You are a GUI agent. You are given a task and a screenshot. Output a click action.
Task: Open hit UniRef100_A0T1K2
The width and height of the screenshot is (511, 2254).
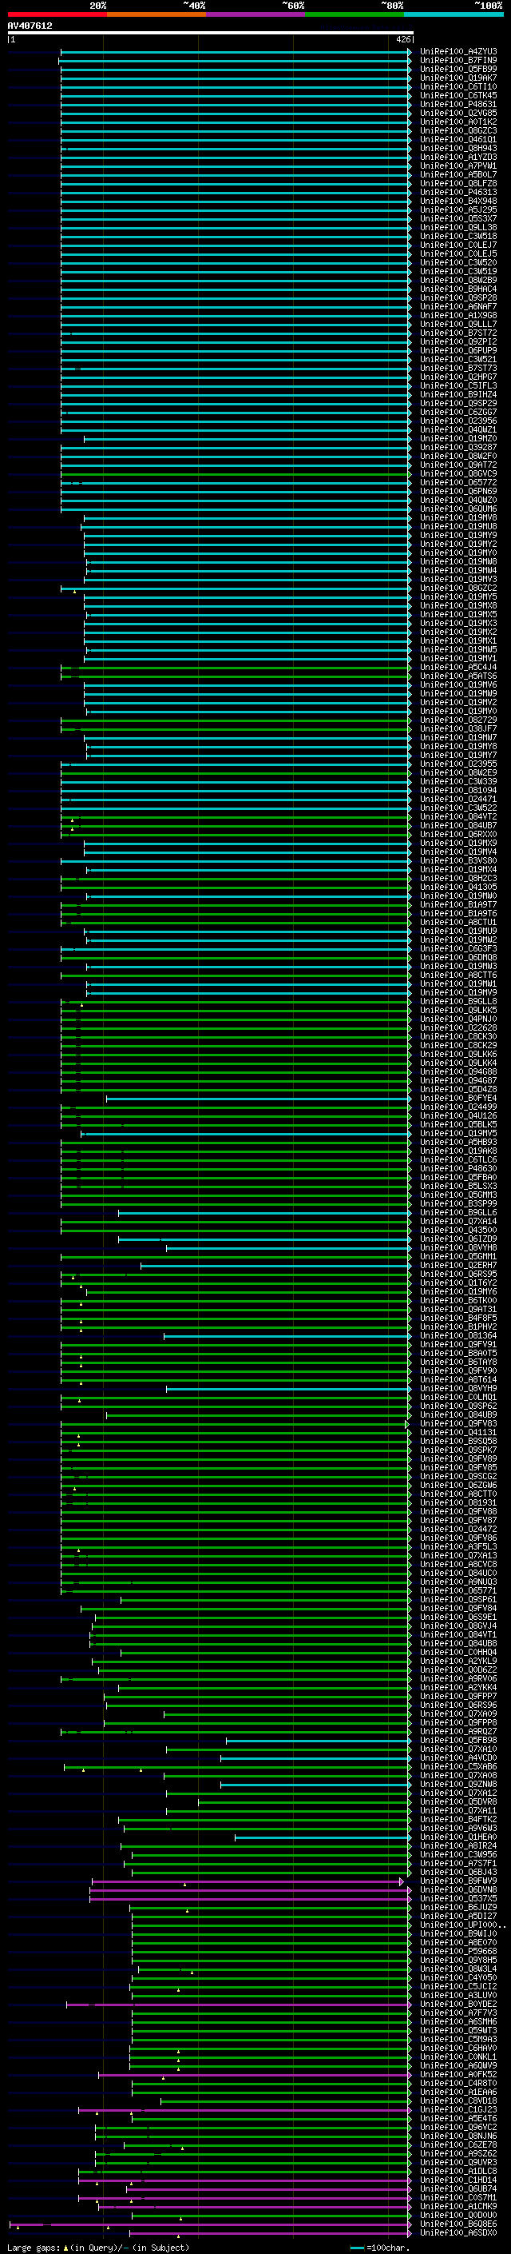(x=458, y=122)
